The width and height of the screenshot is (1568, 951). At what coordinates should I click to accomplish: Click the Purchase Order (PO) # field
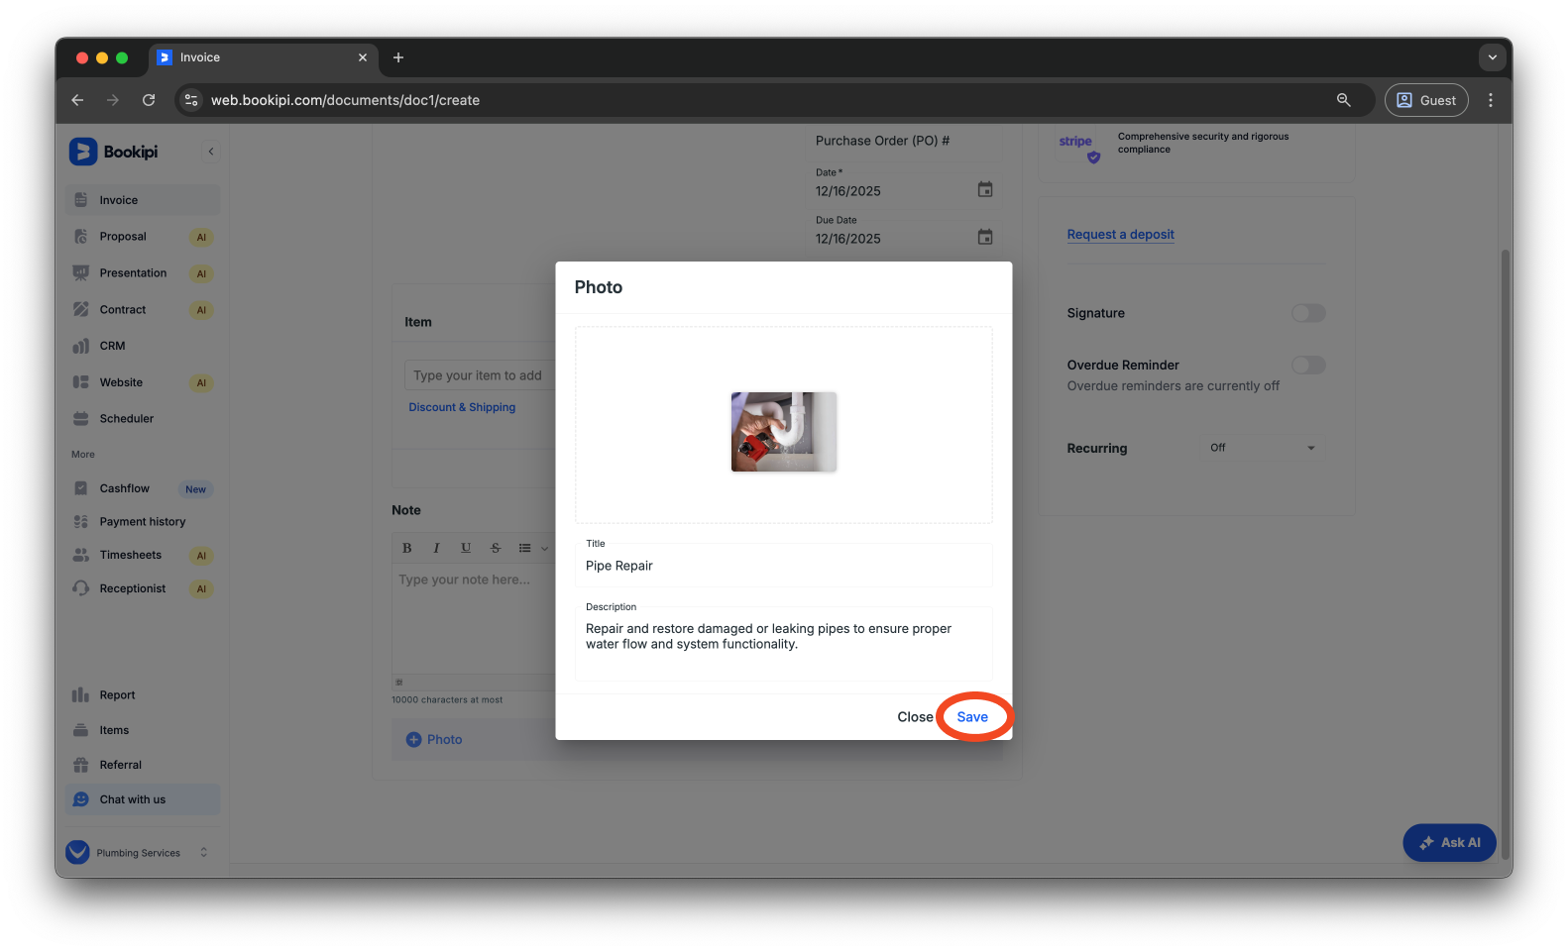(904, 141)
